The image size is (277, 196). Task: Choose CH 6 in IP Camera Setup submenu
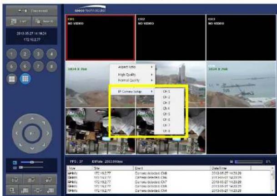(169, 120)
